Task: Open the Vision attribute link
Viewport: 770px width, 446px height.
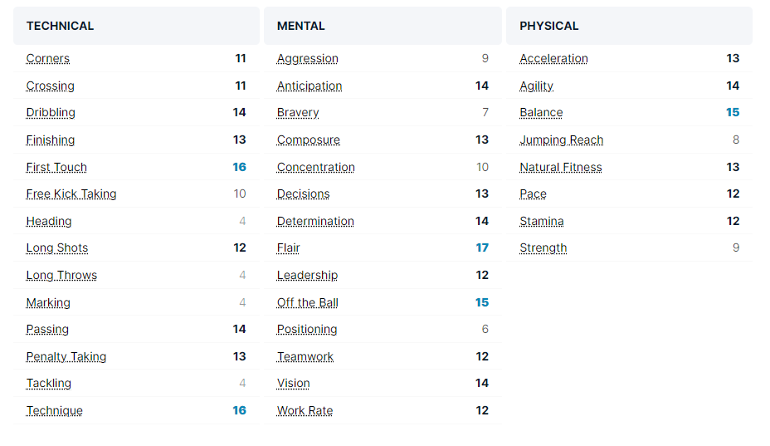Action: pyautogui.click(x=294, y=383)
